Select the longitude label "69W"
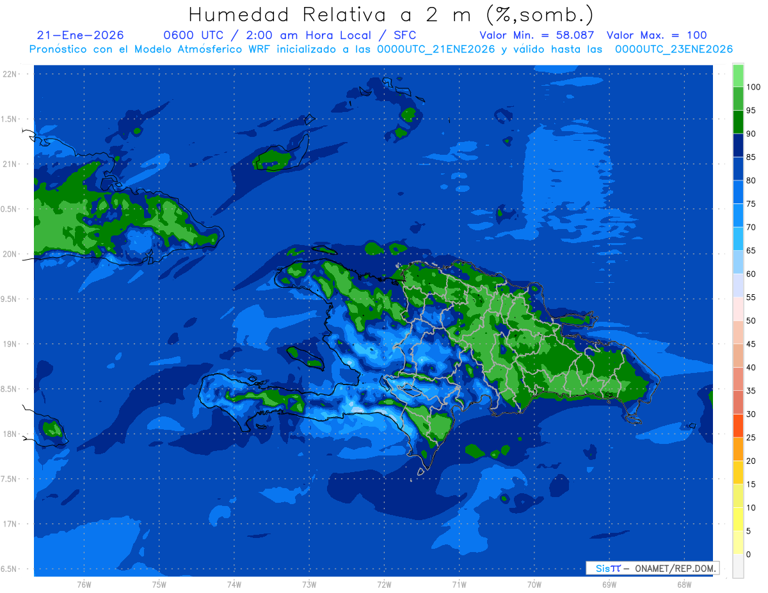The image size is (768, 593). click(x=609, y=585)
